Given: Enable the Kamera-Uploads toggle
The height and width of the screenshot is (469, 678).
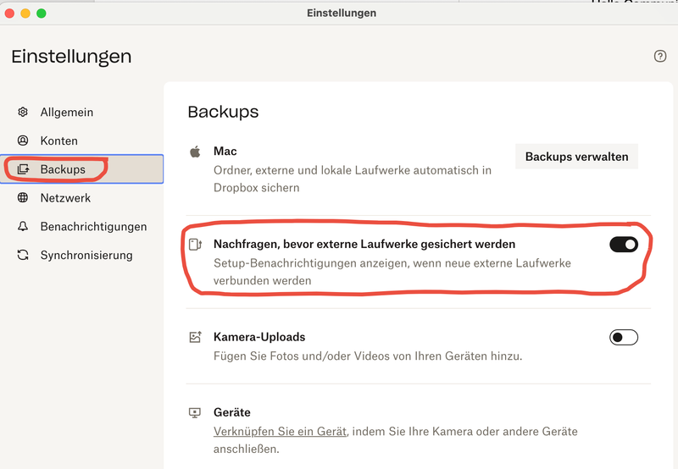Looking at the screenshot, I should pyautogui.click(x=623, y=337).
